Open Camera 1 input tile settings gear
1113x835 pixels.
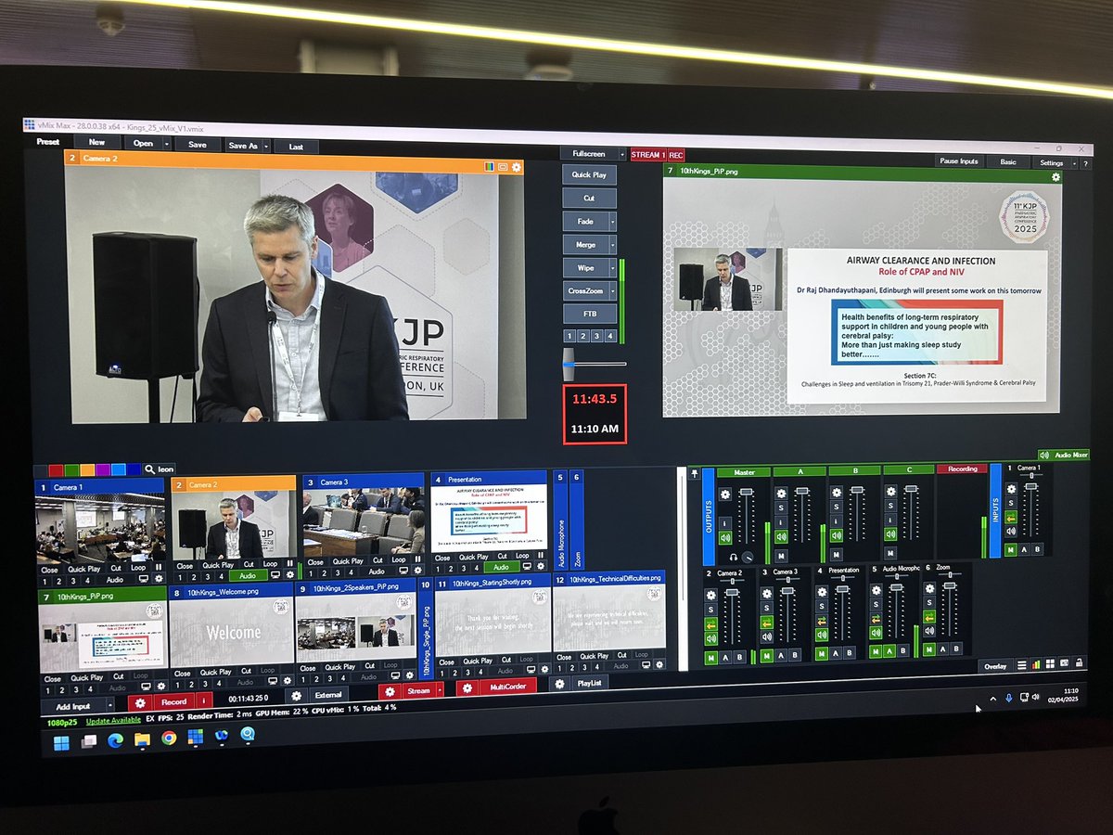coord(159,578)
